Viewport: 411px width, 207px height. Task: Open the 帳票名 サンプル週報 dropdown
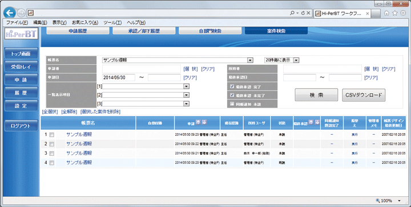click(x=250, y=60)
